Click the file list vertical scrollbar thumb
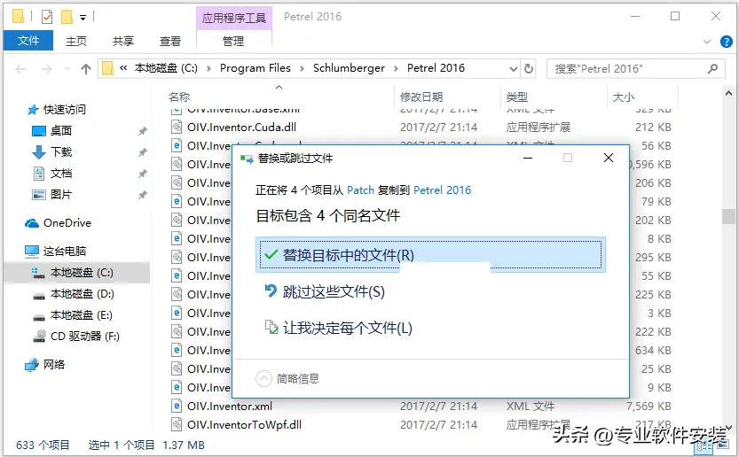The height and width of the screenshot is (457, 739). pyautogui.click(x=728, y=216)
